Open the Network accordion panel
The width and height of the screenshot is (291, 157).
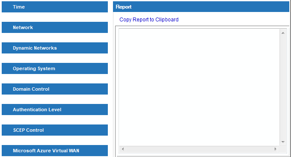tap(55, 27)
